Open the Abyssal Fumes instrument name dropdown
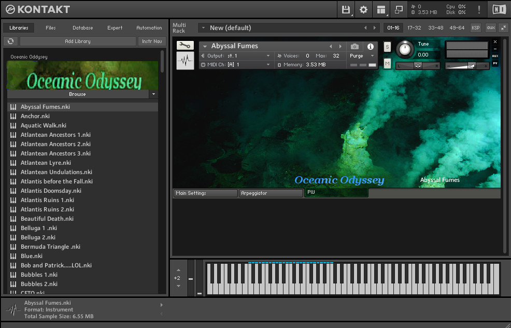This screenshot has width=511, height=328. click(x=205, y=46)
